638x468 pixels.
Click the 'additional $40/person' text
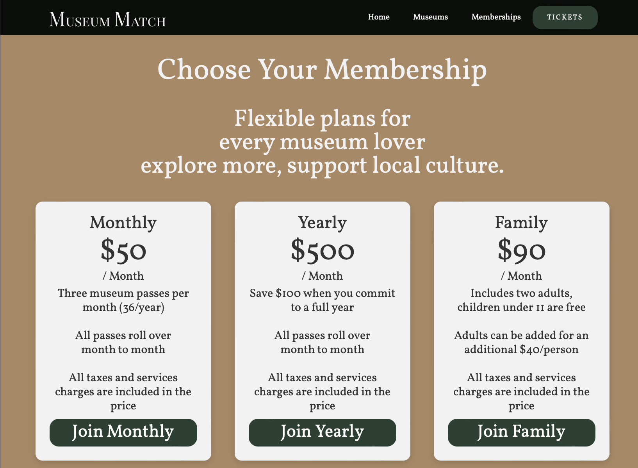pos(521,349)
